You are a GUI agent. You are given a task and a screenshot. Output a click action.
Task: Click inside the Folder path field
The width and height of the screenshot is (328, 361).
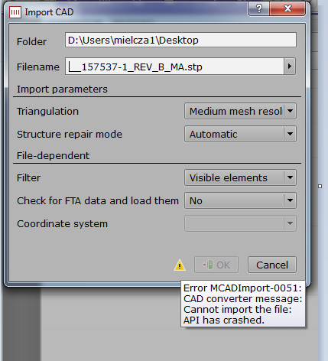[180, 40]
